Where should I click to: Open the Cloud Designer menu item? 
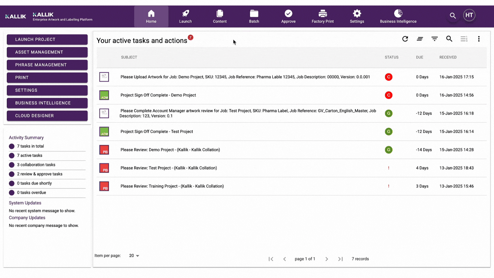[x=47, y=115]
